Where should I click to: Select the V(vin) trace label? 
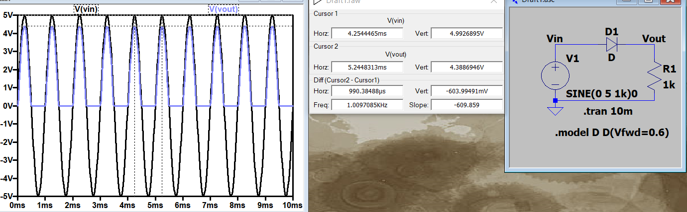pos(86,9)
